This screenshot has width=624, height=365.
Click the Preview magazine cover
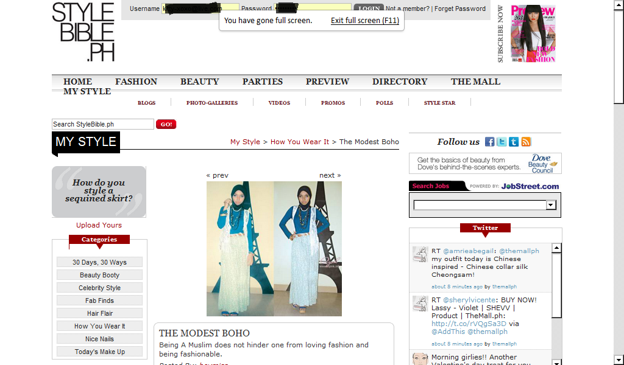533,33
